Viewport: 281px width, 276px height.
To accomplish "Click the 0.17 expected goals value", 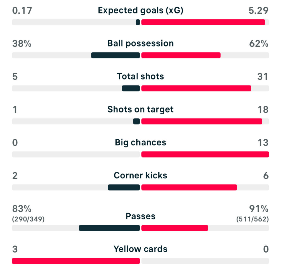I will 22,10.
